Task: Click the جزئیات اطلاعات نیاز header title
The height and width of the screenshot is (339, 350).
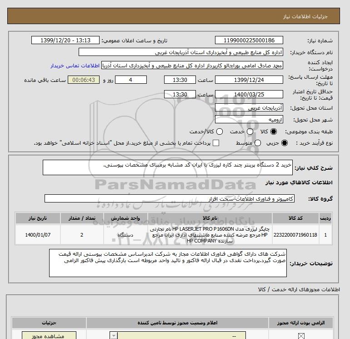Action: pyautogui.click(x=305, y=16)
